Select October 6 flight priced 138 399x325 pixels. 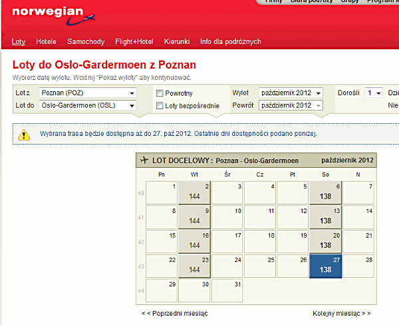tap(325, 192)
